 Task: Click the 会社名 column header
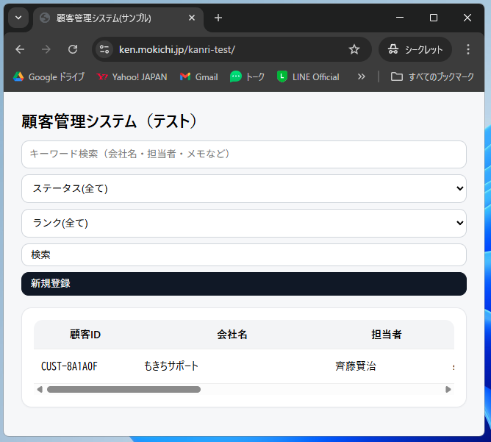[x=232, y=335]
